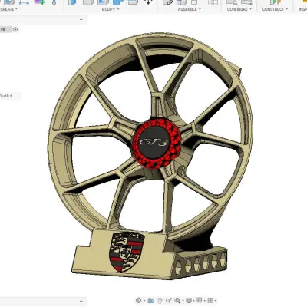307x307 pixels.
Task: Choose the Pan hand tool
Action: [x=160, y=300]
